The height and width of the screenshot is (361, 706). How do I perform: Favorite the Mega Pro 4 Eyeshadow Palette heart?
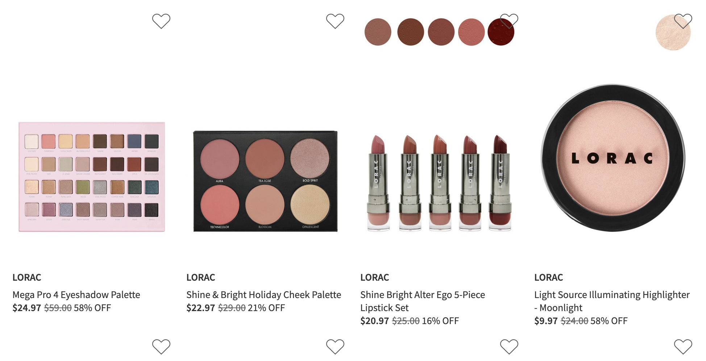coord(161,21)
